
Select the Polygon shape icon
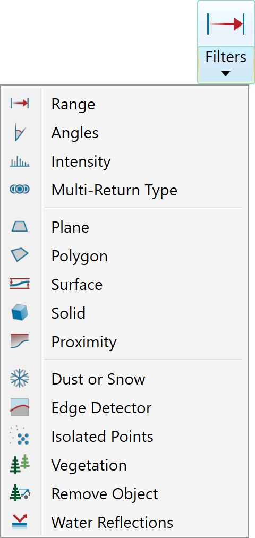point(20,255)
